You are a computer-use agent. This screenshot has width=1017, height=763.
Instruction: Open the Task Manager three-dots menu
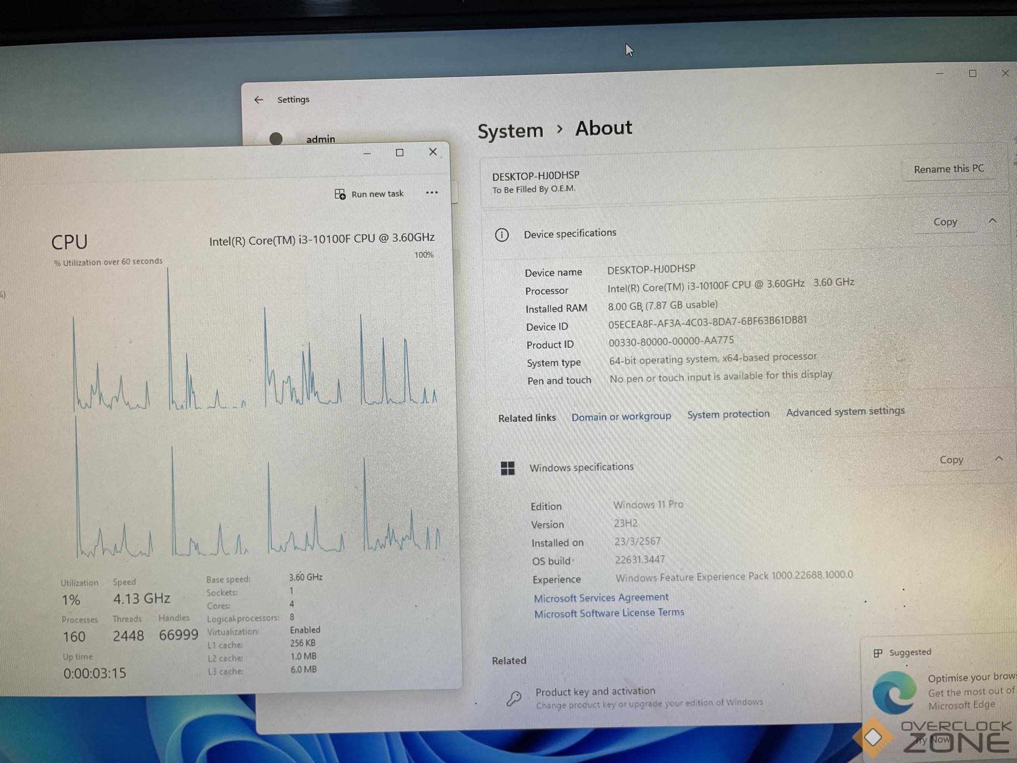tap(432, 193)
